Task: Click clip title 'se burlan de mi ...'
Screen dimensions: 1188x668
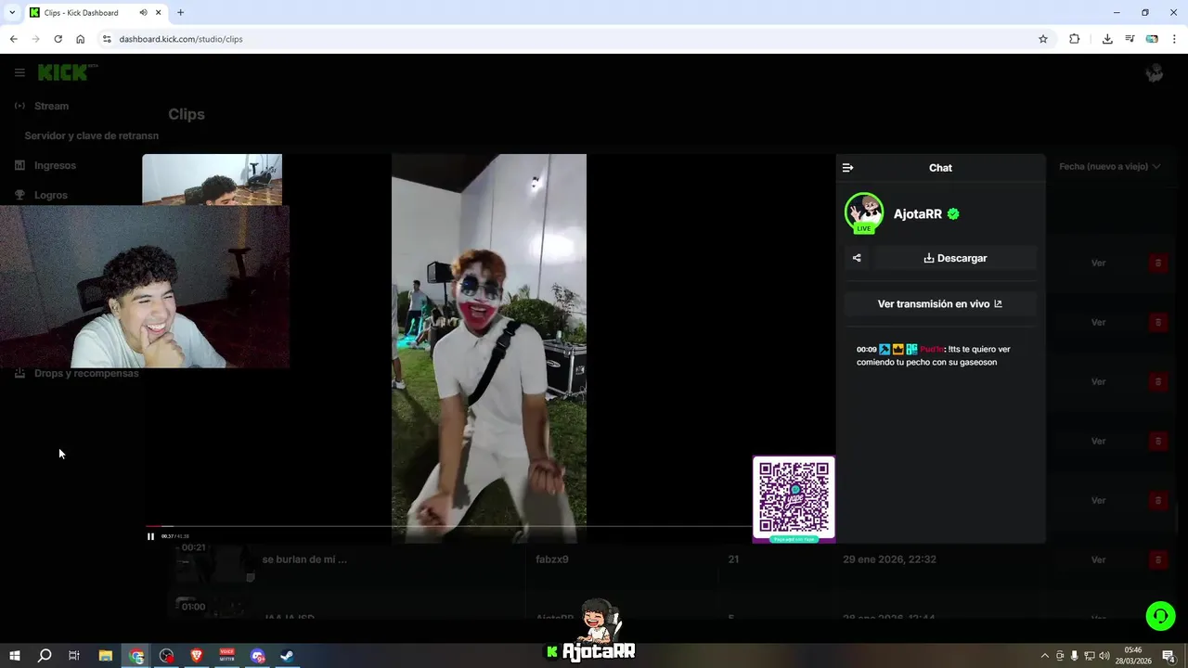Action: (304, 559)
